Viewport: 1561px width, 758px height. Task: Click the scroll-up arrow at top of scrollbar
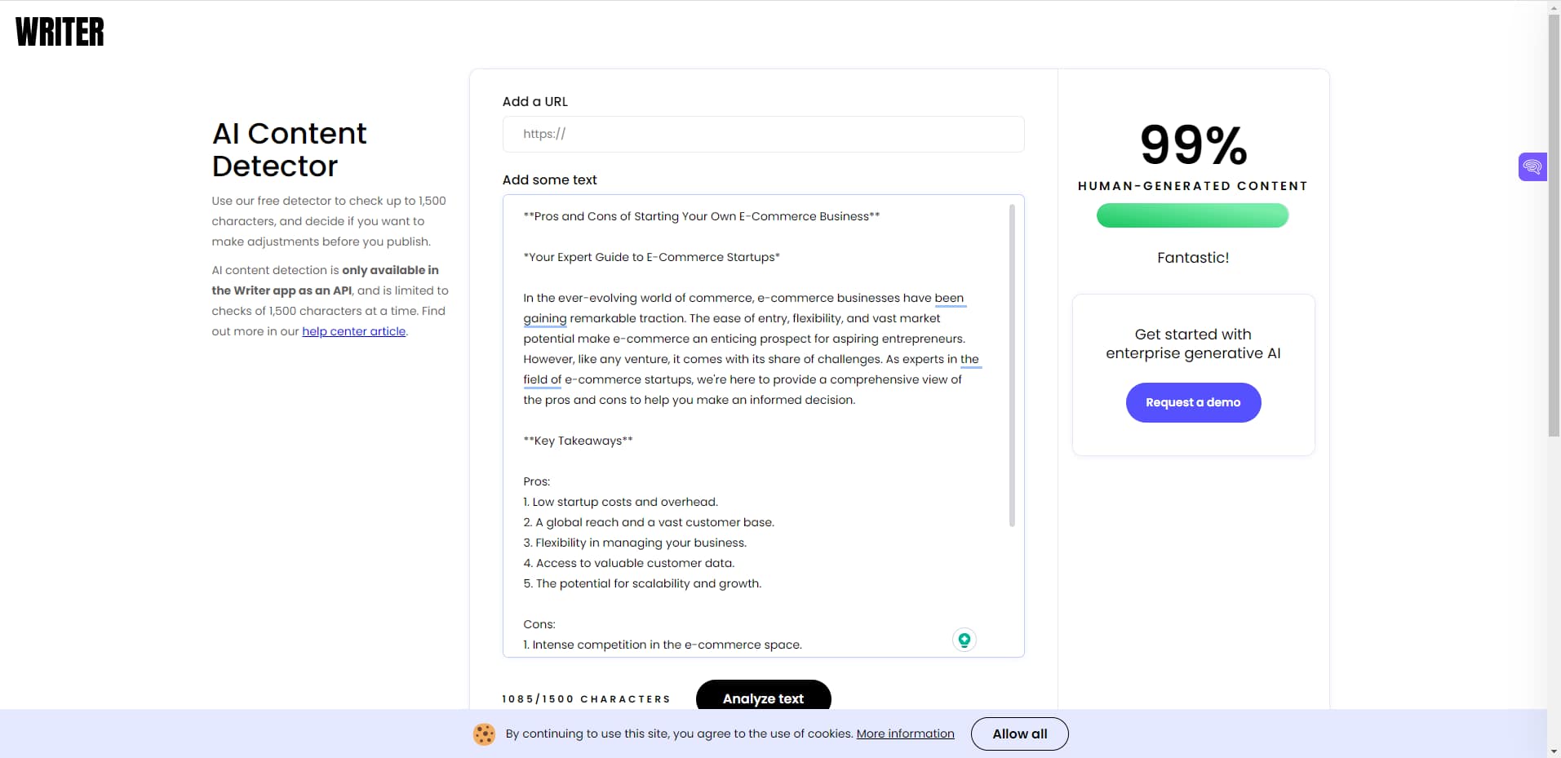click(1554, 7)
